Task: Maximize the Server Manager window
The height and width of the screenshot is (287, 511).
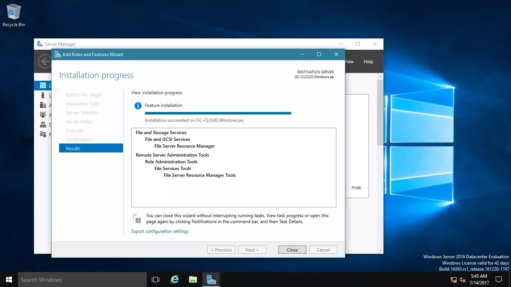Action: tap(358, 44)
